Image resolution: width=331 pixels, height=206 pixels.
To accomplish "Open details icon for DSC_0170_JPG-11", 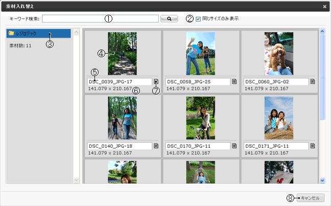I will click(x=234, y=146).
